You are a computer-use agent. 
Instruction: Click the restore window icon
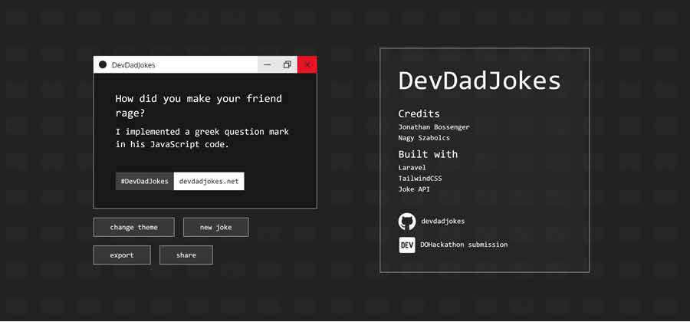click(x=287, y=65)
